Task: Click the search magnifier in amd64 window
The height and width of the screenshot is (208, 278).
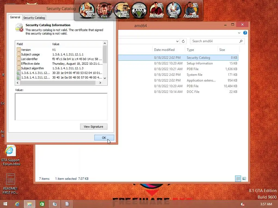Action: (241, 41)
